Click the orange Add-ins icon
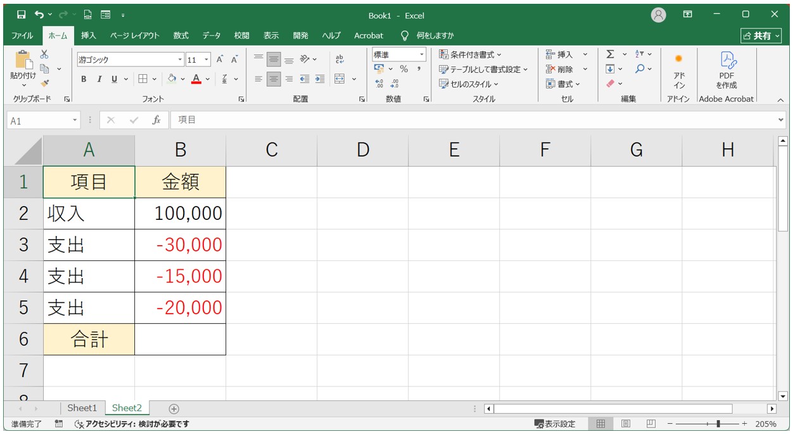The height and width of the screenshot is (434, 793). click(x=678, y=58)
